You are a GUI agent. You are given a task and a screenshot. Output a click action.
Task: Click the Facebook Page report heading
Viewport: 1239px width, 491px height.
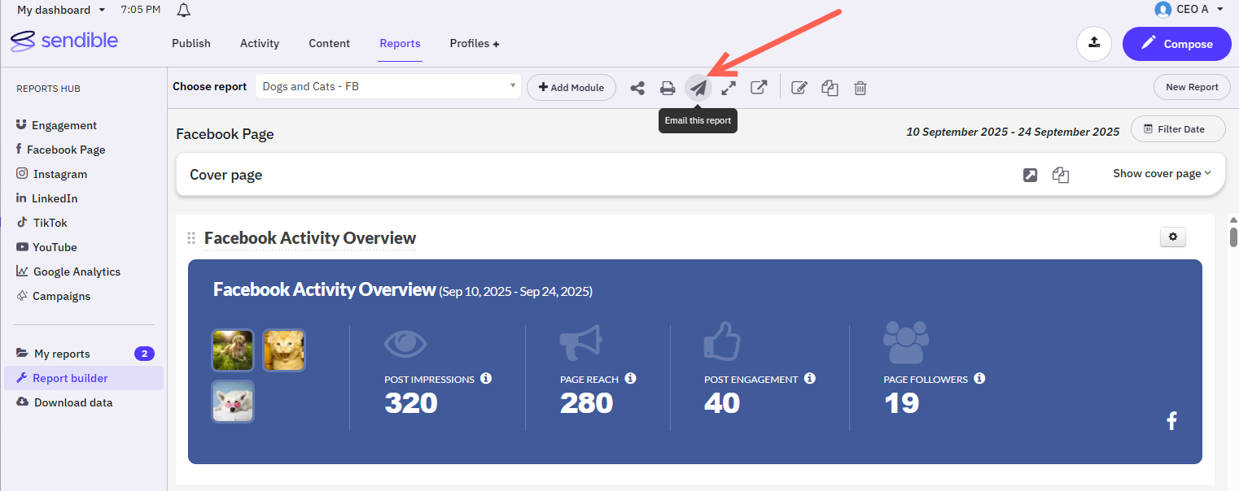pos(225,134)
